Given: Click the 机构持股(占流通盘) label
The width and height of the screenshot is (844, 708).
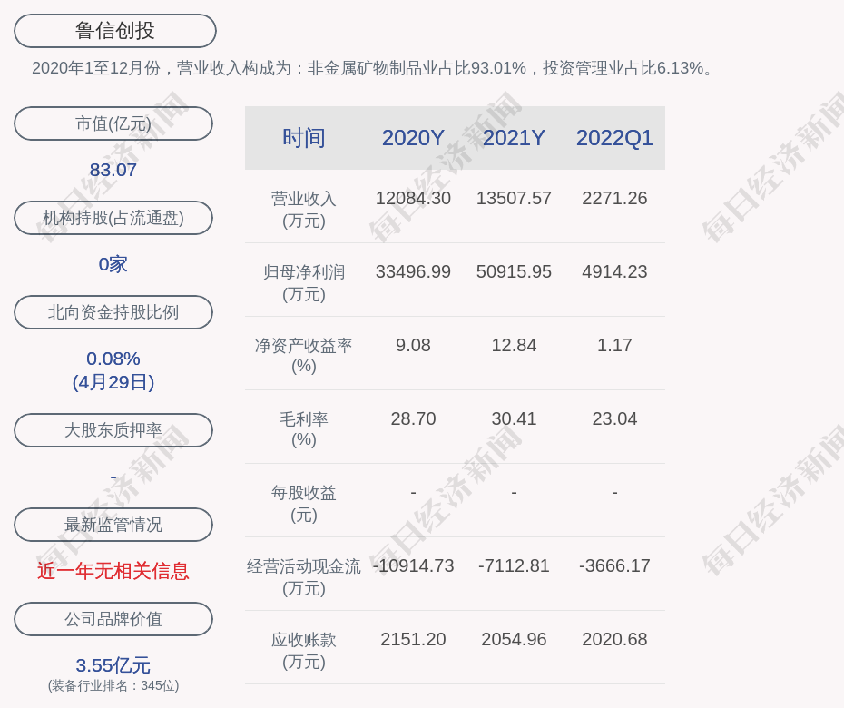Looking at the screenshot, I should click(113, 218).
